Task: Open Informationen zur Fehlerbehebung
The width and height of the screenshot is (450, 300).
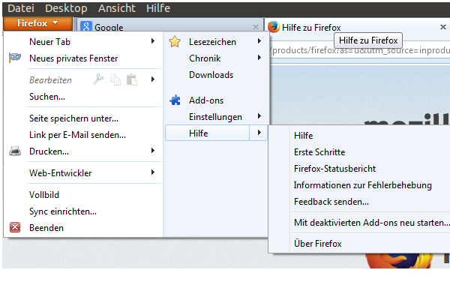Action: click(363, 185)
